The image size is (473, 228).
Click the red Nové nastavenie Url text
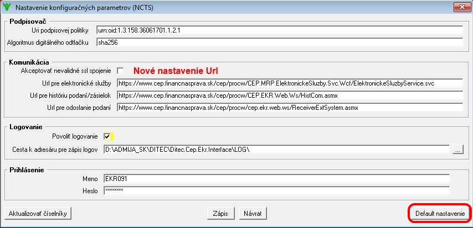coord(176,71)
